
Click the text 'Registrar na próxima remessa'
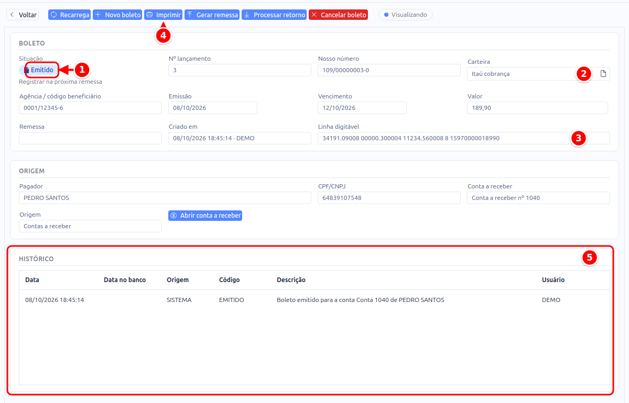point(60,82)
